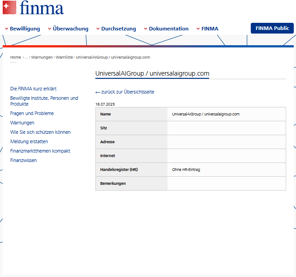Expand the Bewilligung chevron
296x277 pixels.
coord(7,29)
